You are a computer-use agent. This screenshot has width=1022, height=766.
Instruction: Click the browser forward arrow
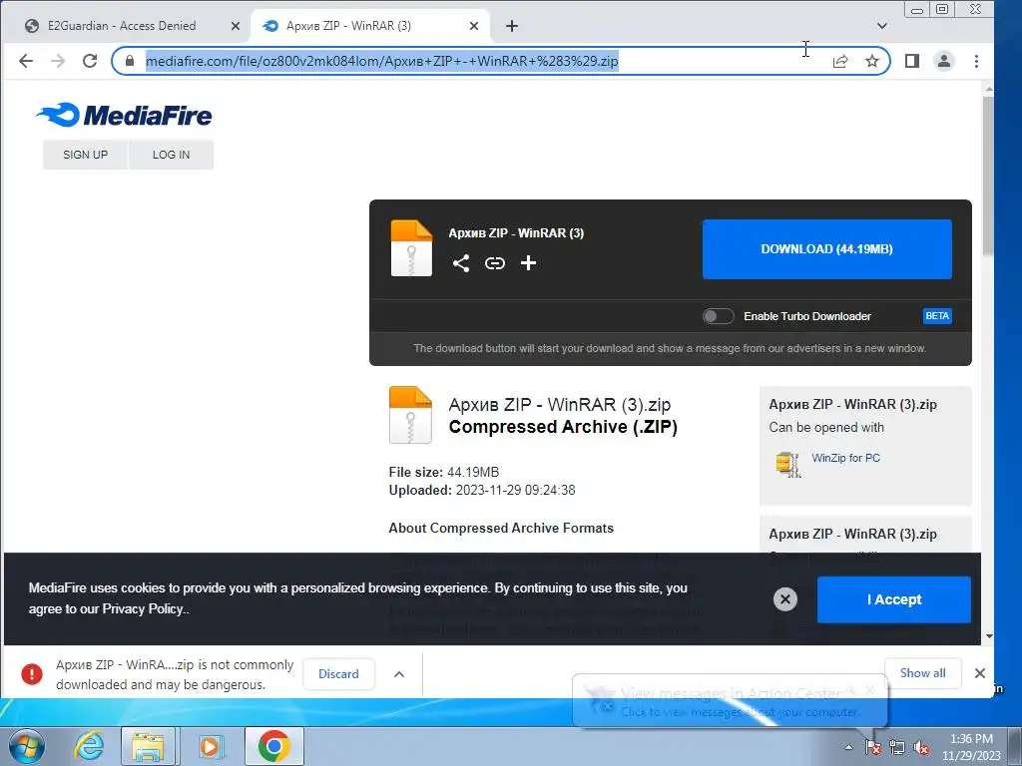coord(58,61)
